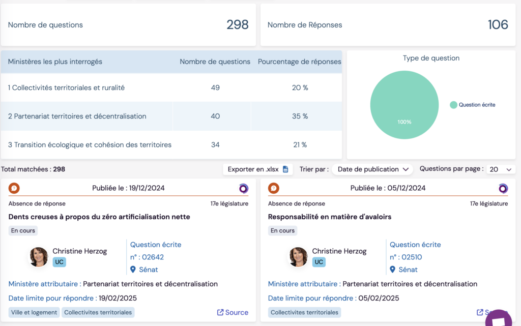The height and width of the screenshot is (326, 521).
Task: Click the green pie chart 100% segment
Action: [x=404, y=105]
